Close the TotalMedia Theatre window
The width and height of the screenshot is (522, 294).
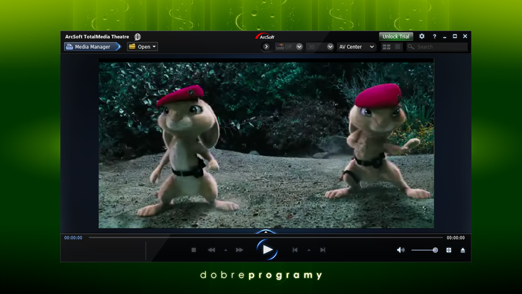click(465, 36)
